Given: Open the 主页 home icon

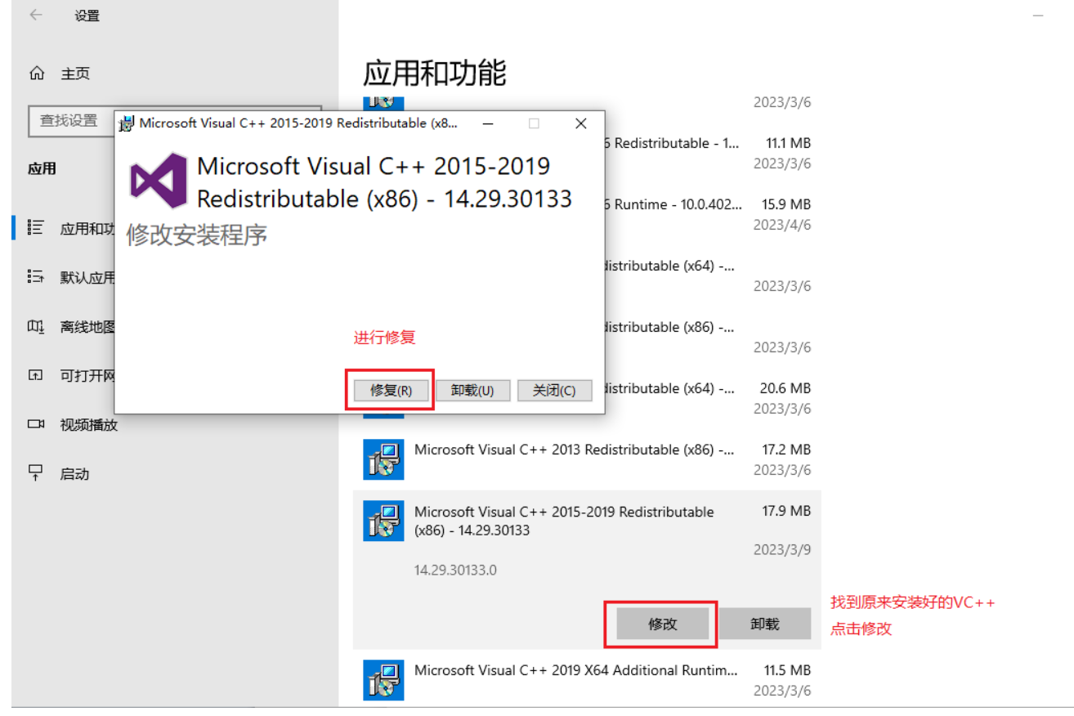Looking at the screenshot, I should [37, 74].
